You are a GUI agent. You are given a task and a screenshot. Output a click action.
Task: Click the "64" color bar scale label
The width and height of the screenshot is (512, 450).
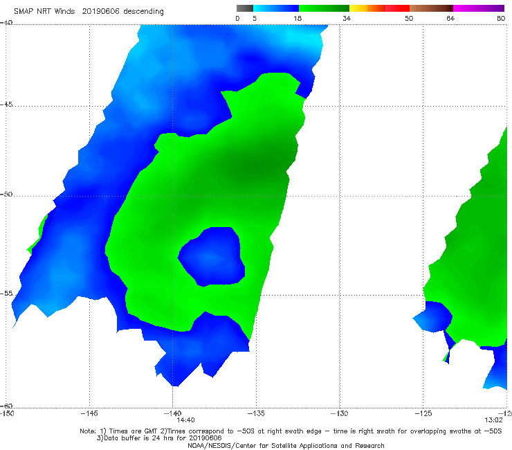(x=450, y=19)
